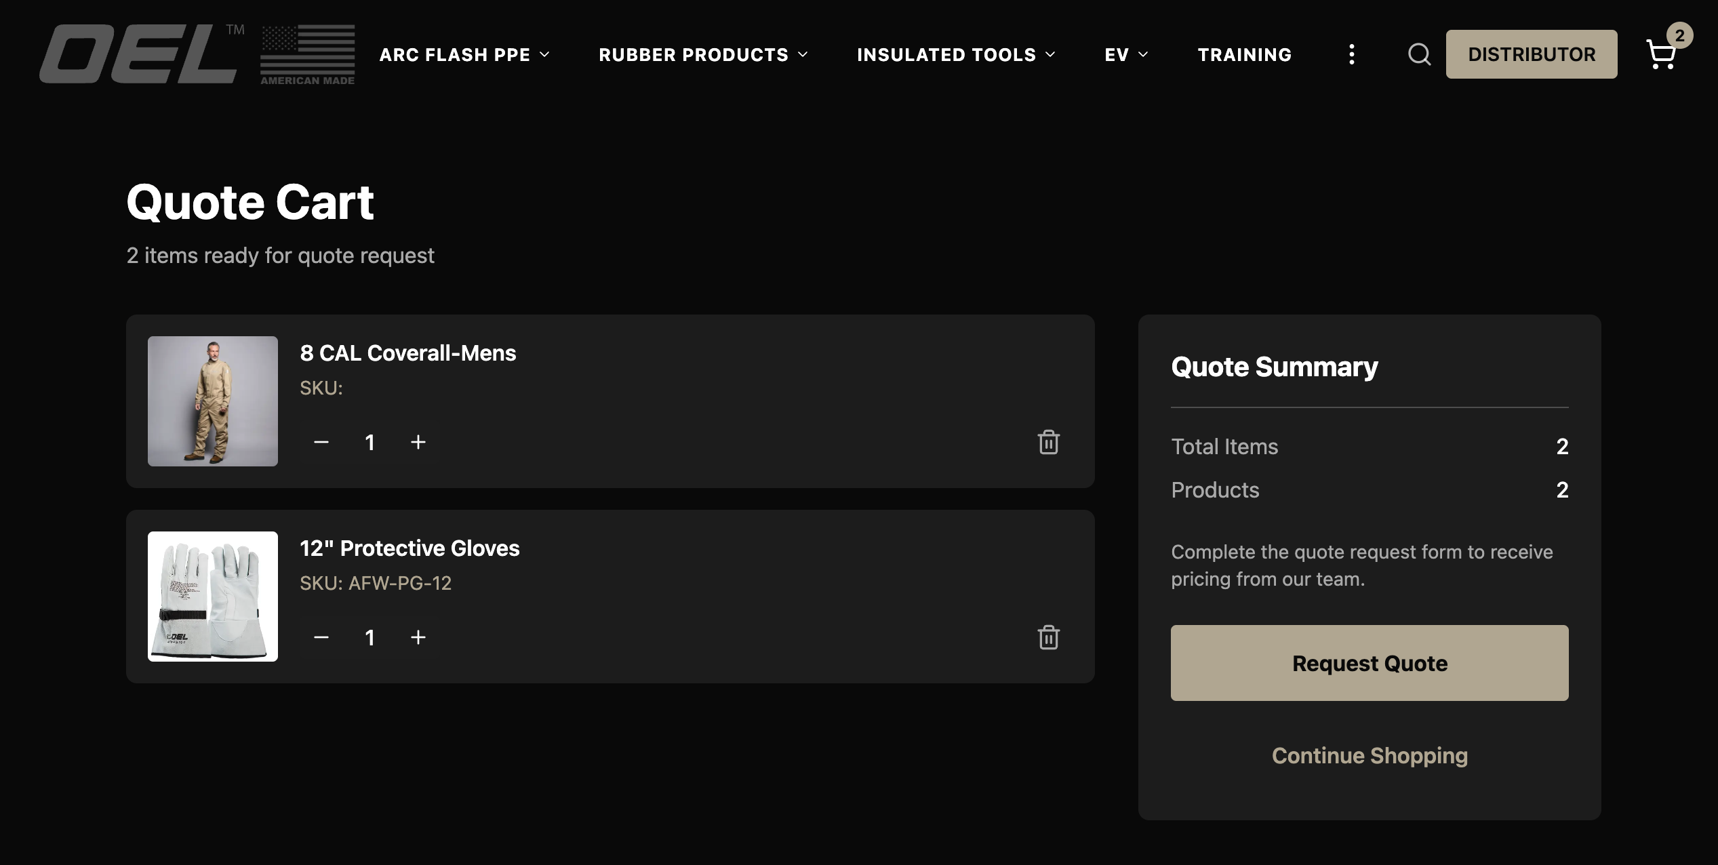Click the Total Items row label

(1224, 447)
